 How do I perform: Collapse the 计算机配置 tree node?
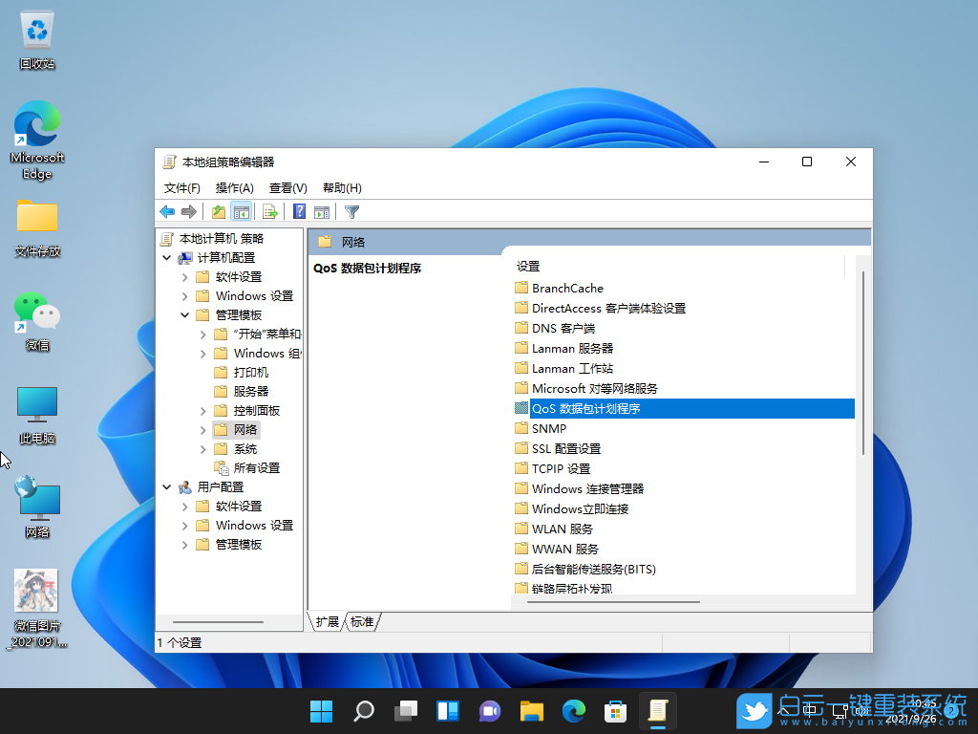point(167,257)
